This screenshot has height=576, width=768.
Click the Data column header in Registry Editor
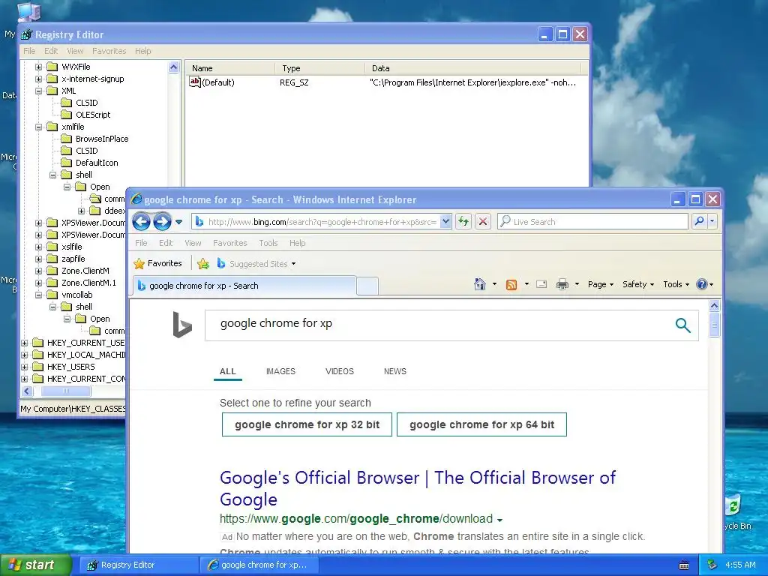472,68
